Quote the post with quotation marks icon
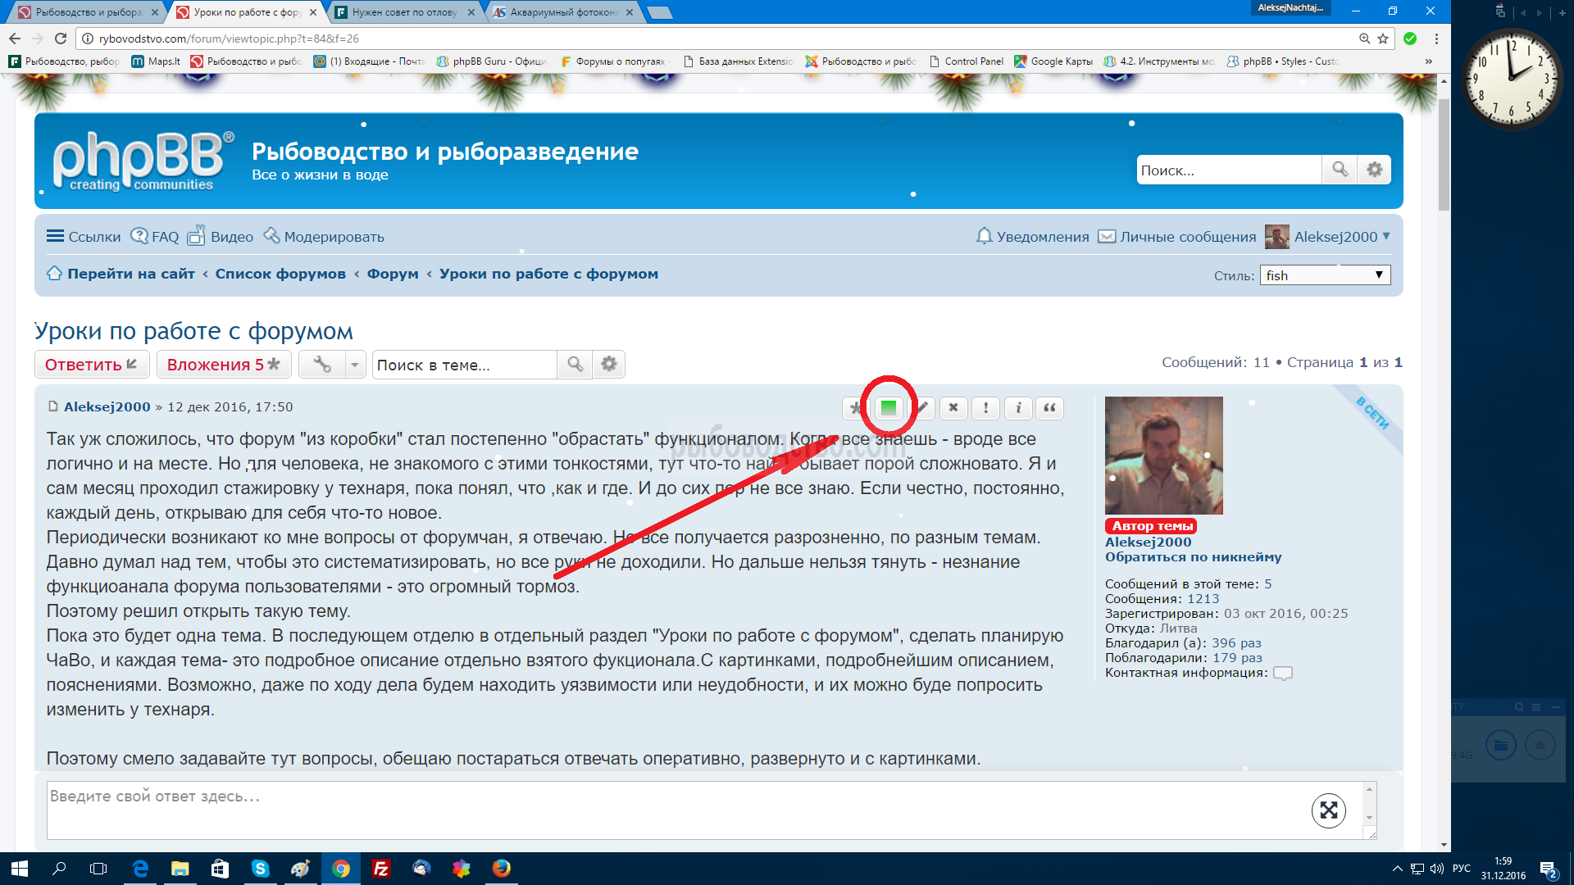This screenshot has width=1574, height=885. coord(1050,408)
